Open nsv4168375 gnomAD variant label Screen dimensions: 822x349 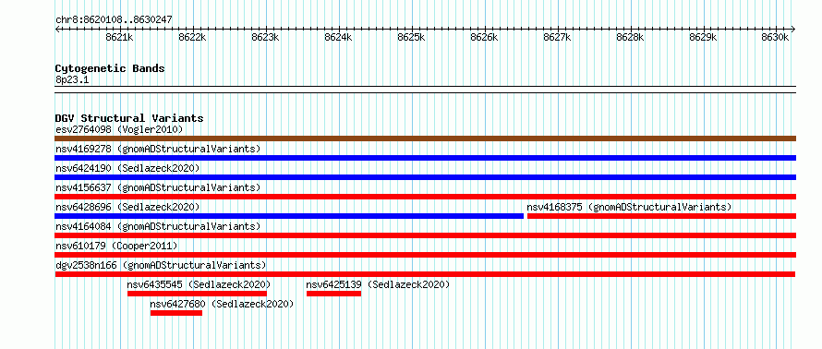click(x=629, y=207)
